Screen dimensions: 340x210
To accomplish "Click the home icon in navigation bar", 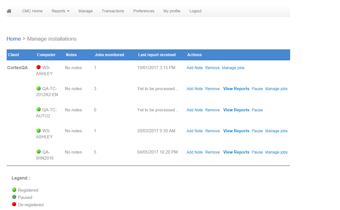I will coord(9,11).
